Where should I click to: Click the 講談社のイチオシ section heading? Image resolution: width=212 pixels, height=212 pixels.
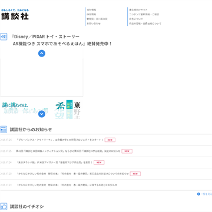pyautogui.click(x=27, y=207)
